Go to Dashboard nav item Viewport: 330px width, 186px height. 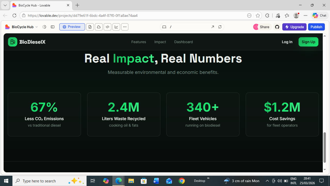tap(184, 42)
